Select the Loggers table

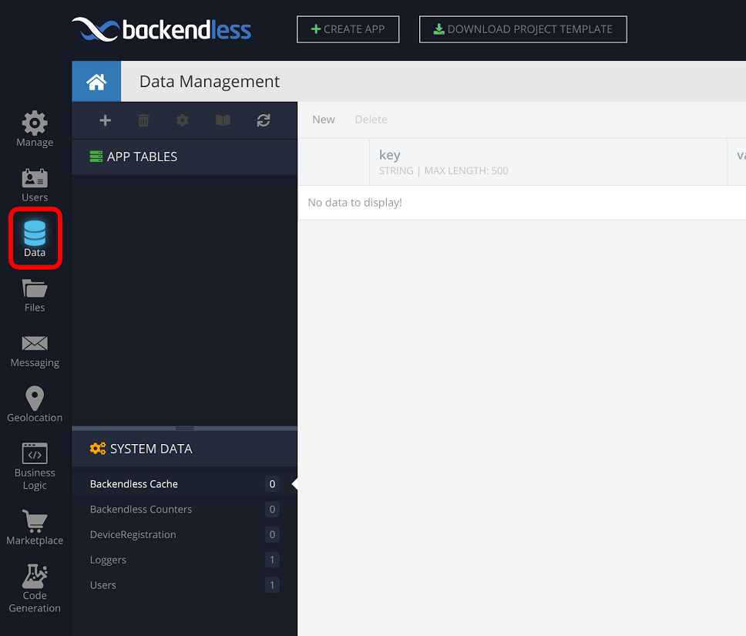click(x=185, y=560)
